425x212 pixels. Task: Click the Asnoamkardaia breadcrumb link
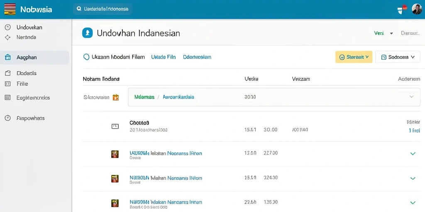pyautogui.click(x=178, y=97)
